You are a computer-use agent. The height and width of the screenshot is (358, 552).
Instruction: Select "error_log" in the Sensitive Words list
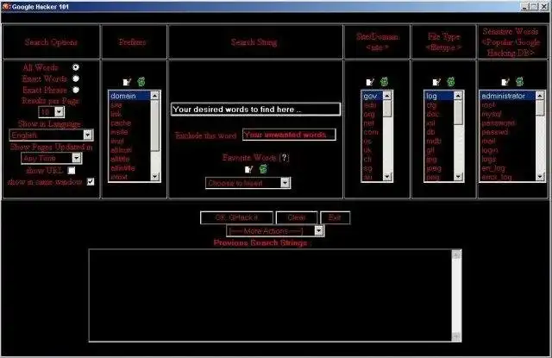point(508,177)
